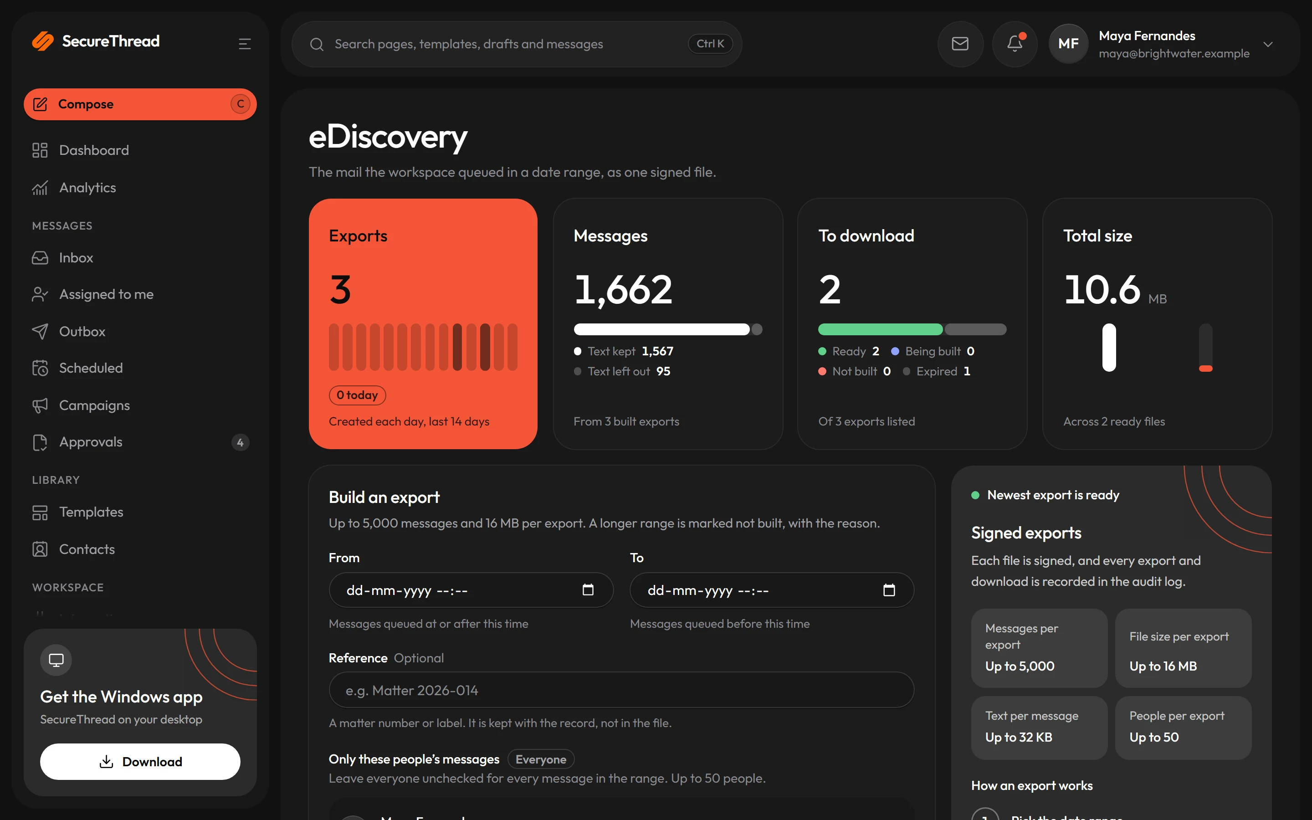Focus the search pages and templates field
This screenshot has height=820, width=1312.
tap(517, 45)
